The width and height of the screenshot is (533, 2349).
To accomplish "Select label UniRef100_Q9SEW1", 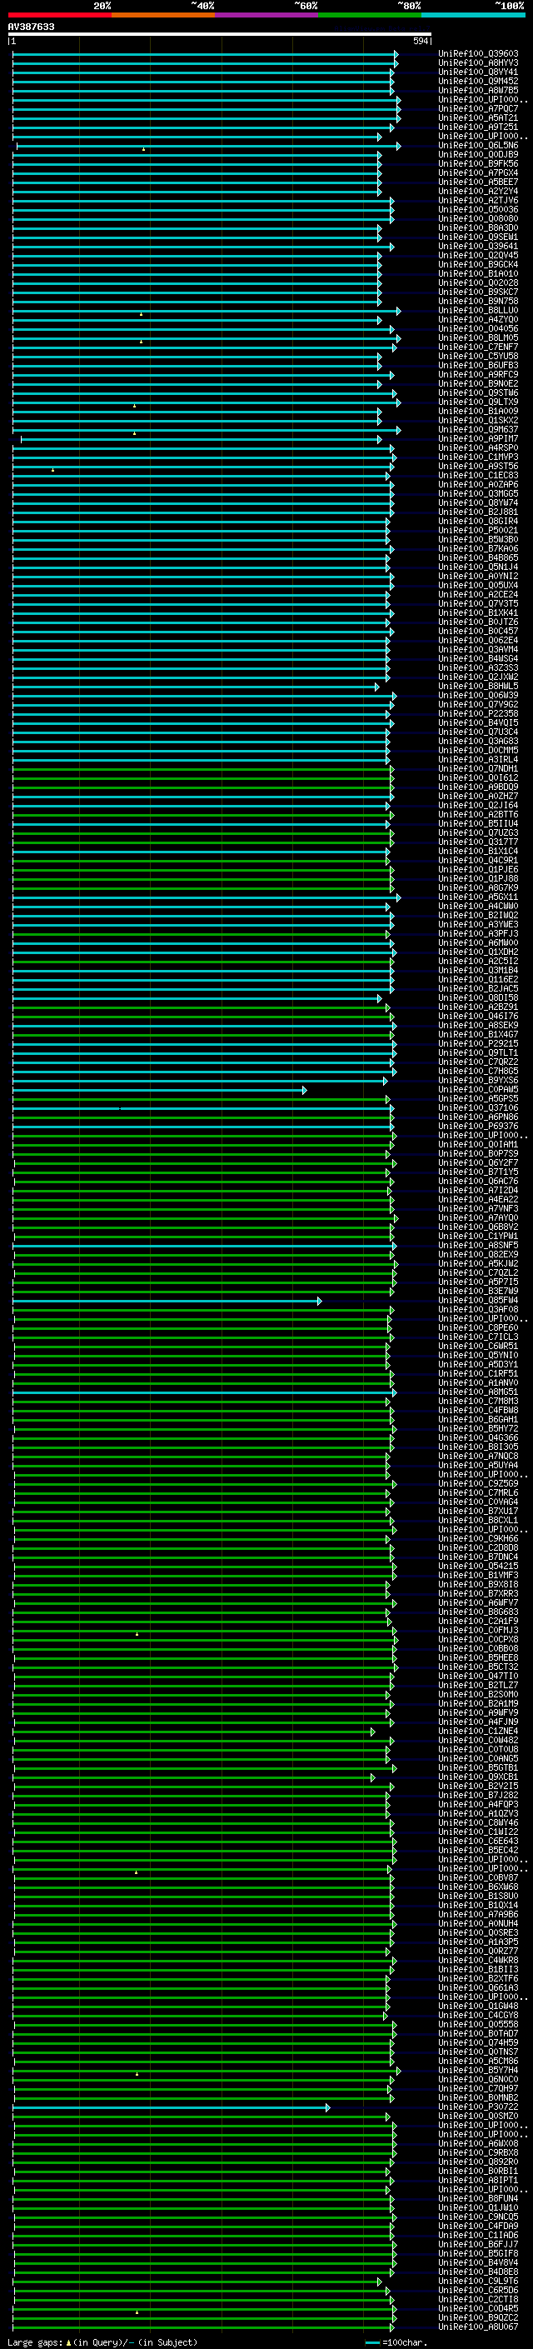I will (478, 237).
